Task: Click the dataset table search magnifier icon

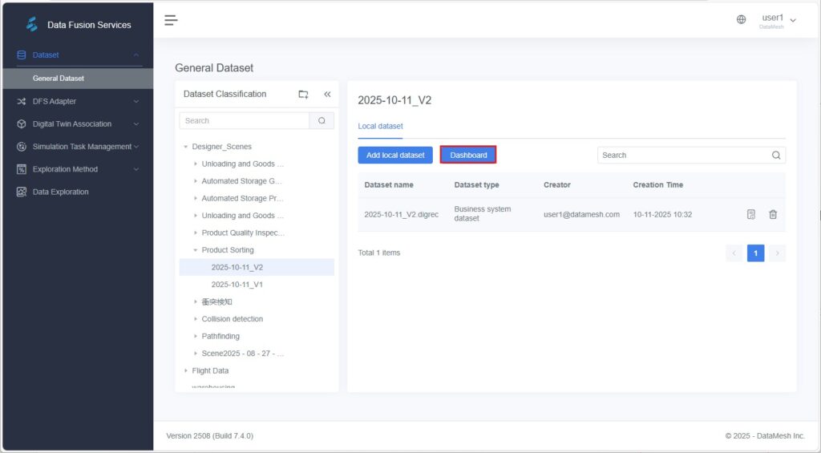Action: (x=775, y=156)
